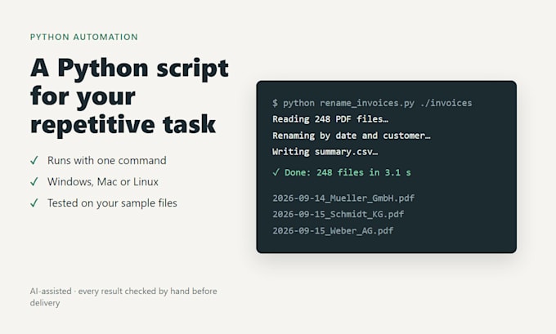
Task: Click the text 'Tested on your sample files'
Action: (112, 203)
